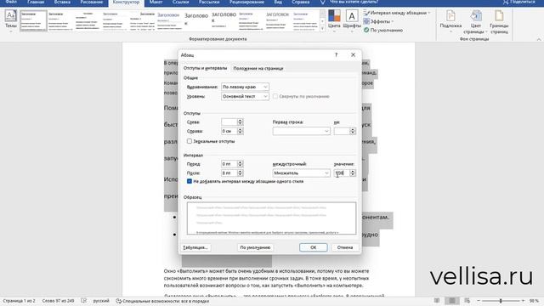This screenshot has width=544, height=306.
Task: Switch to Print Layout view icon
Action: [x=452, y=300]
